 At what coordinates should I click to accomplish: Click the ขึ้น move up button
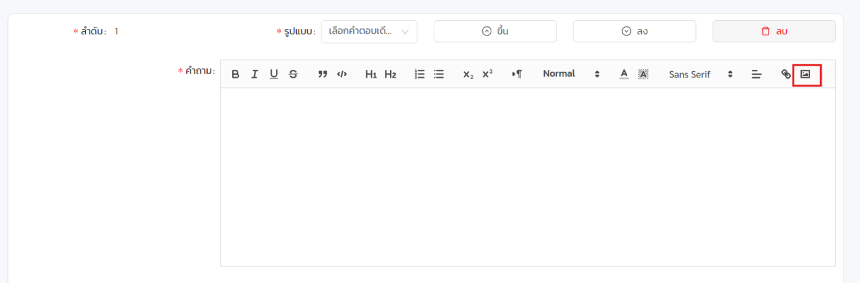click(x=495, y=31)
